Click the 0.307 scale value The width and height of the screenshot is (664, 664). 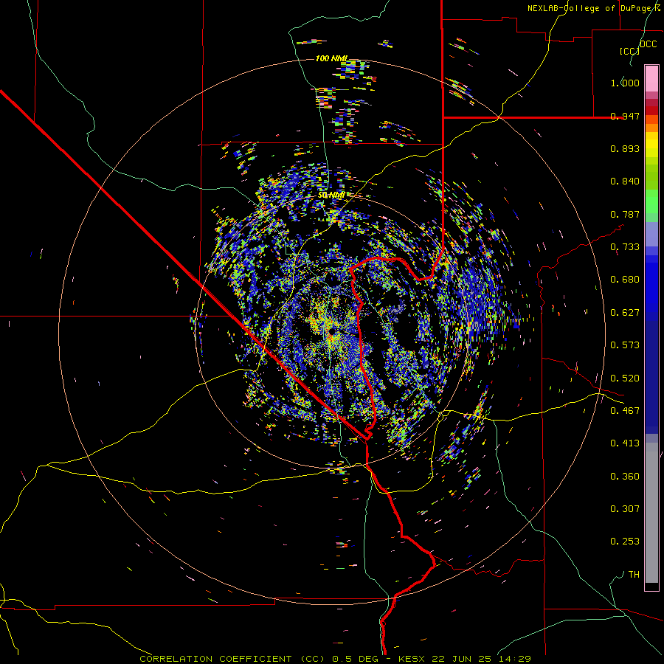625,509
